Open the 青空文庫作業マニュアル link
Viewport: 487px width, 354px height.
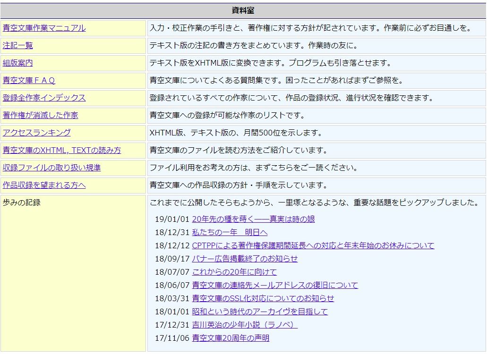44,28
